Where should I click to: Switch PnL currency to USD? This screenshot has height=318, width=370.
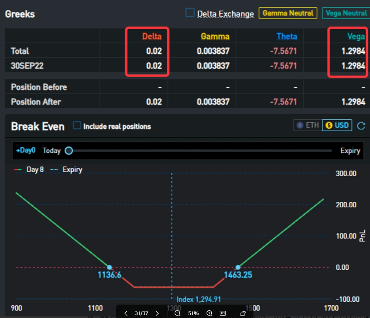point(337,125)
